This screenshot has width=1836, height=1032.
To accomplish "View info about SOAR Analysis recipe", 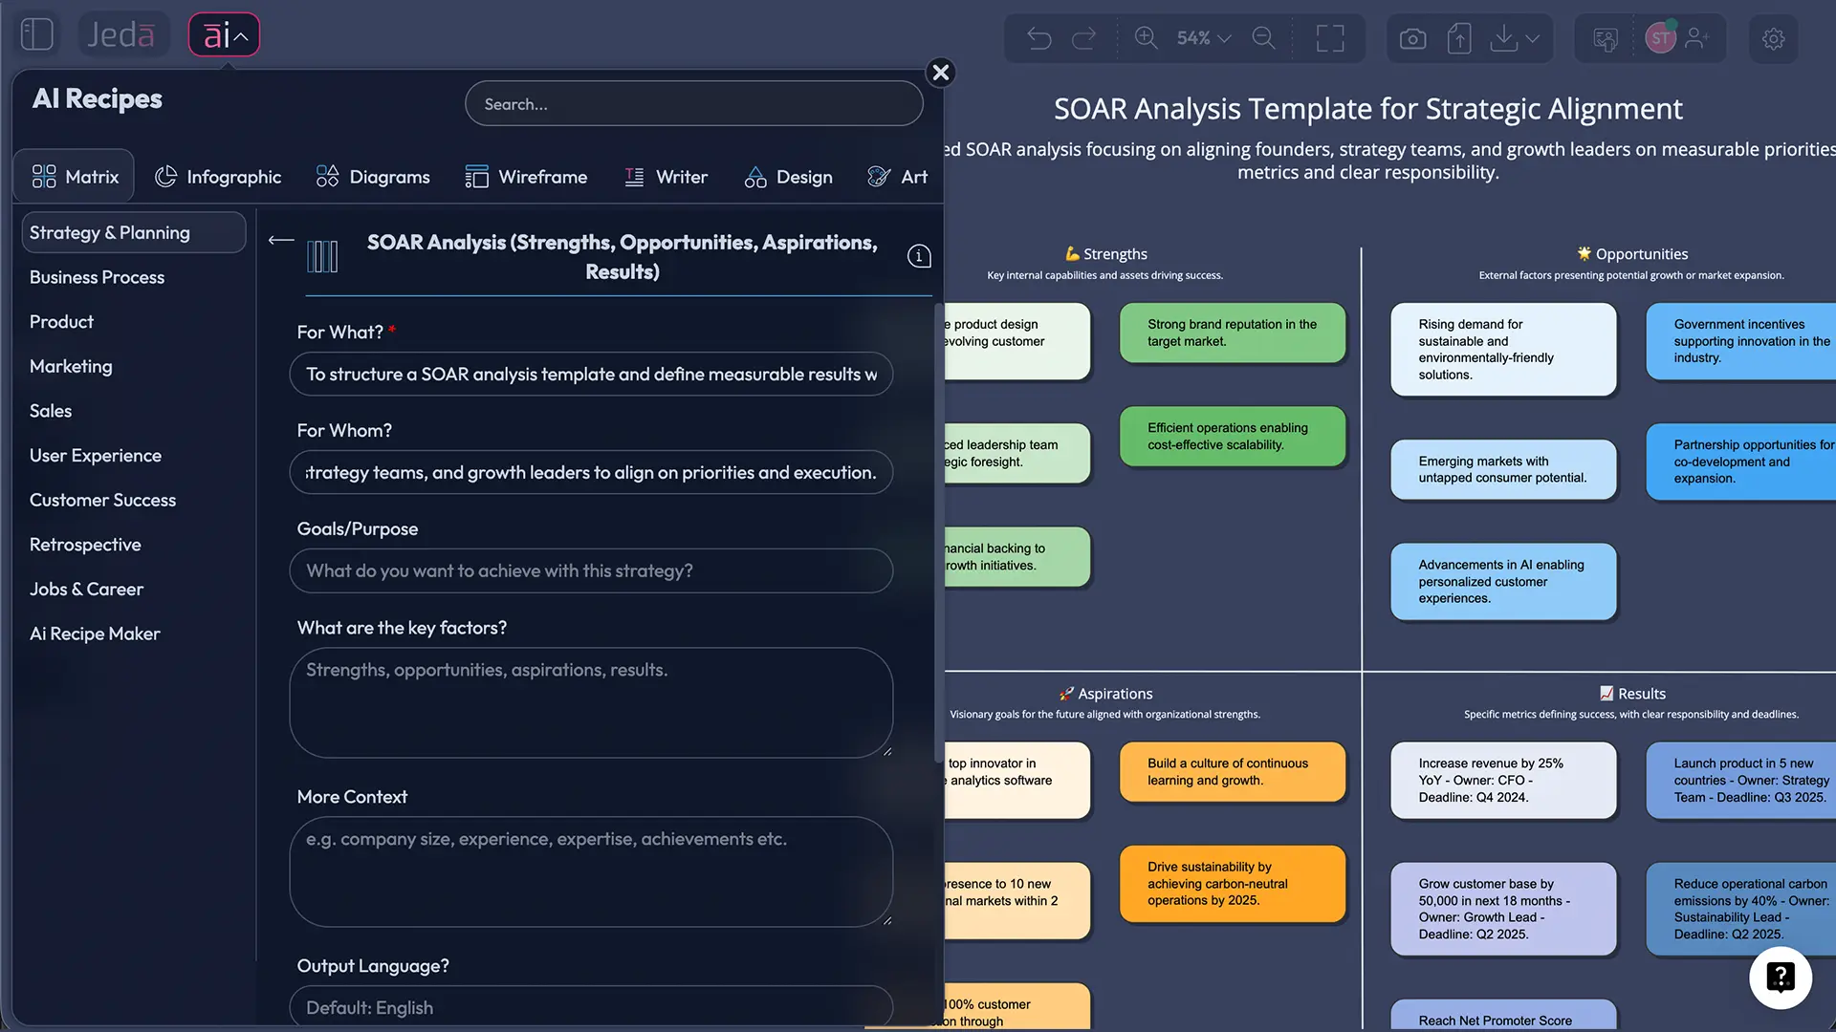I will point(918,255).
